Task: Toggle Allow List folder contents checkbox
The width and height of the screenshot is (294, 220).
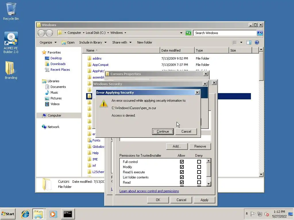Action: 182,177
